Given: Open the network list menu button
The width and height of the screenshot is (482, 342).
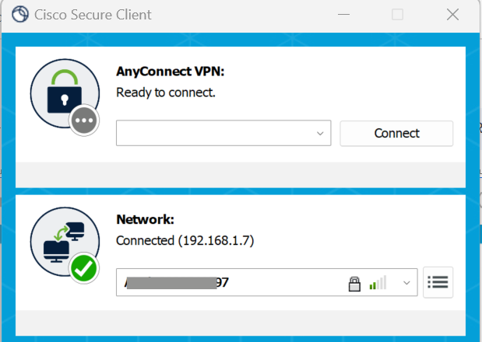Looking at the screenshot, I should (438, 282).
